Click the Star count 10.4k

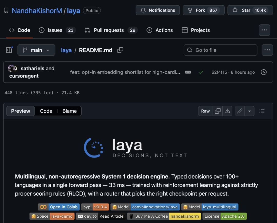click(260, 10)
